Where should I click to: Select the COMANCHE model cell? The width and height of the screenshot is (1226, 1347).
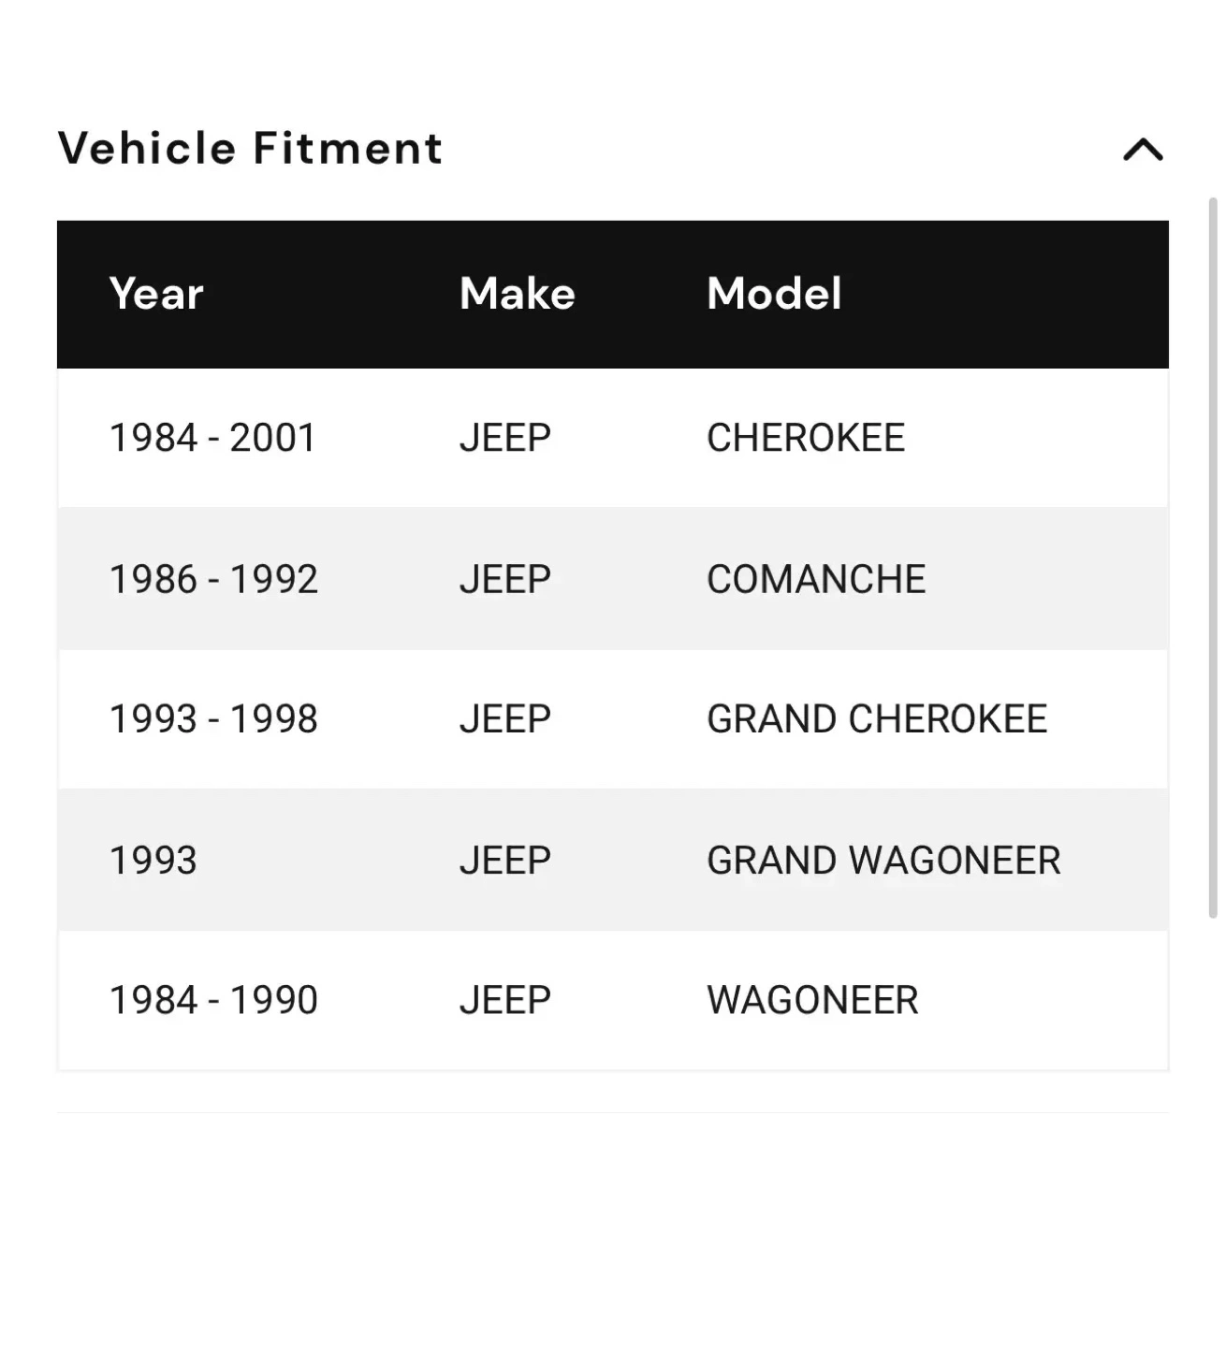(815, 579)
